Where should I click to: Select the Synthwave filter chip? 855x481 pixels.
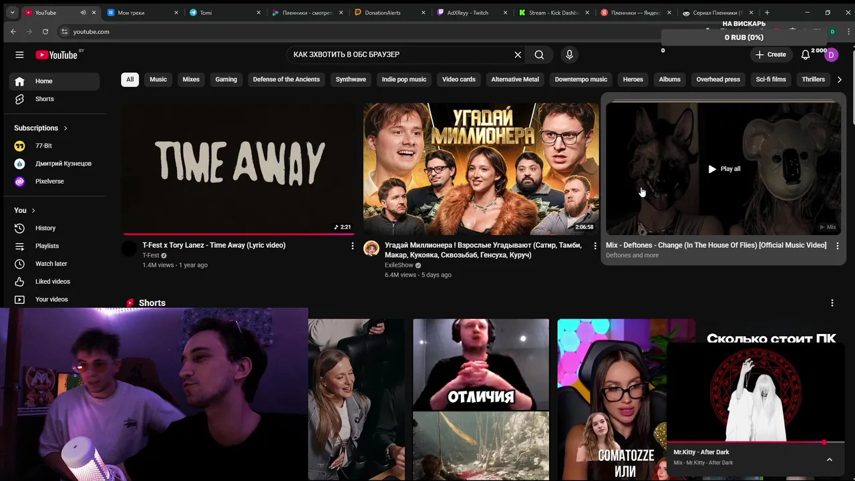pyautogui.click(x=351, y=79)
